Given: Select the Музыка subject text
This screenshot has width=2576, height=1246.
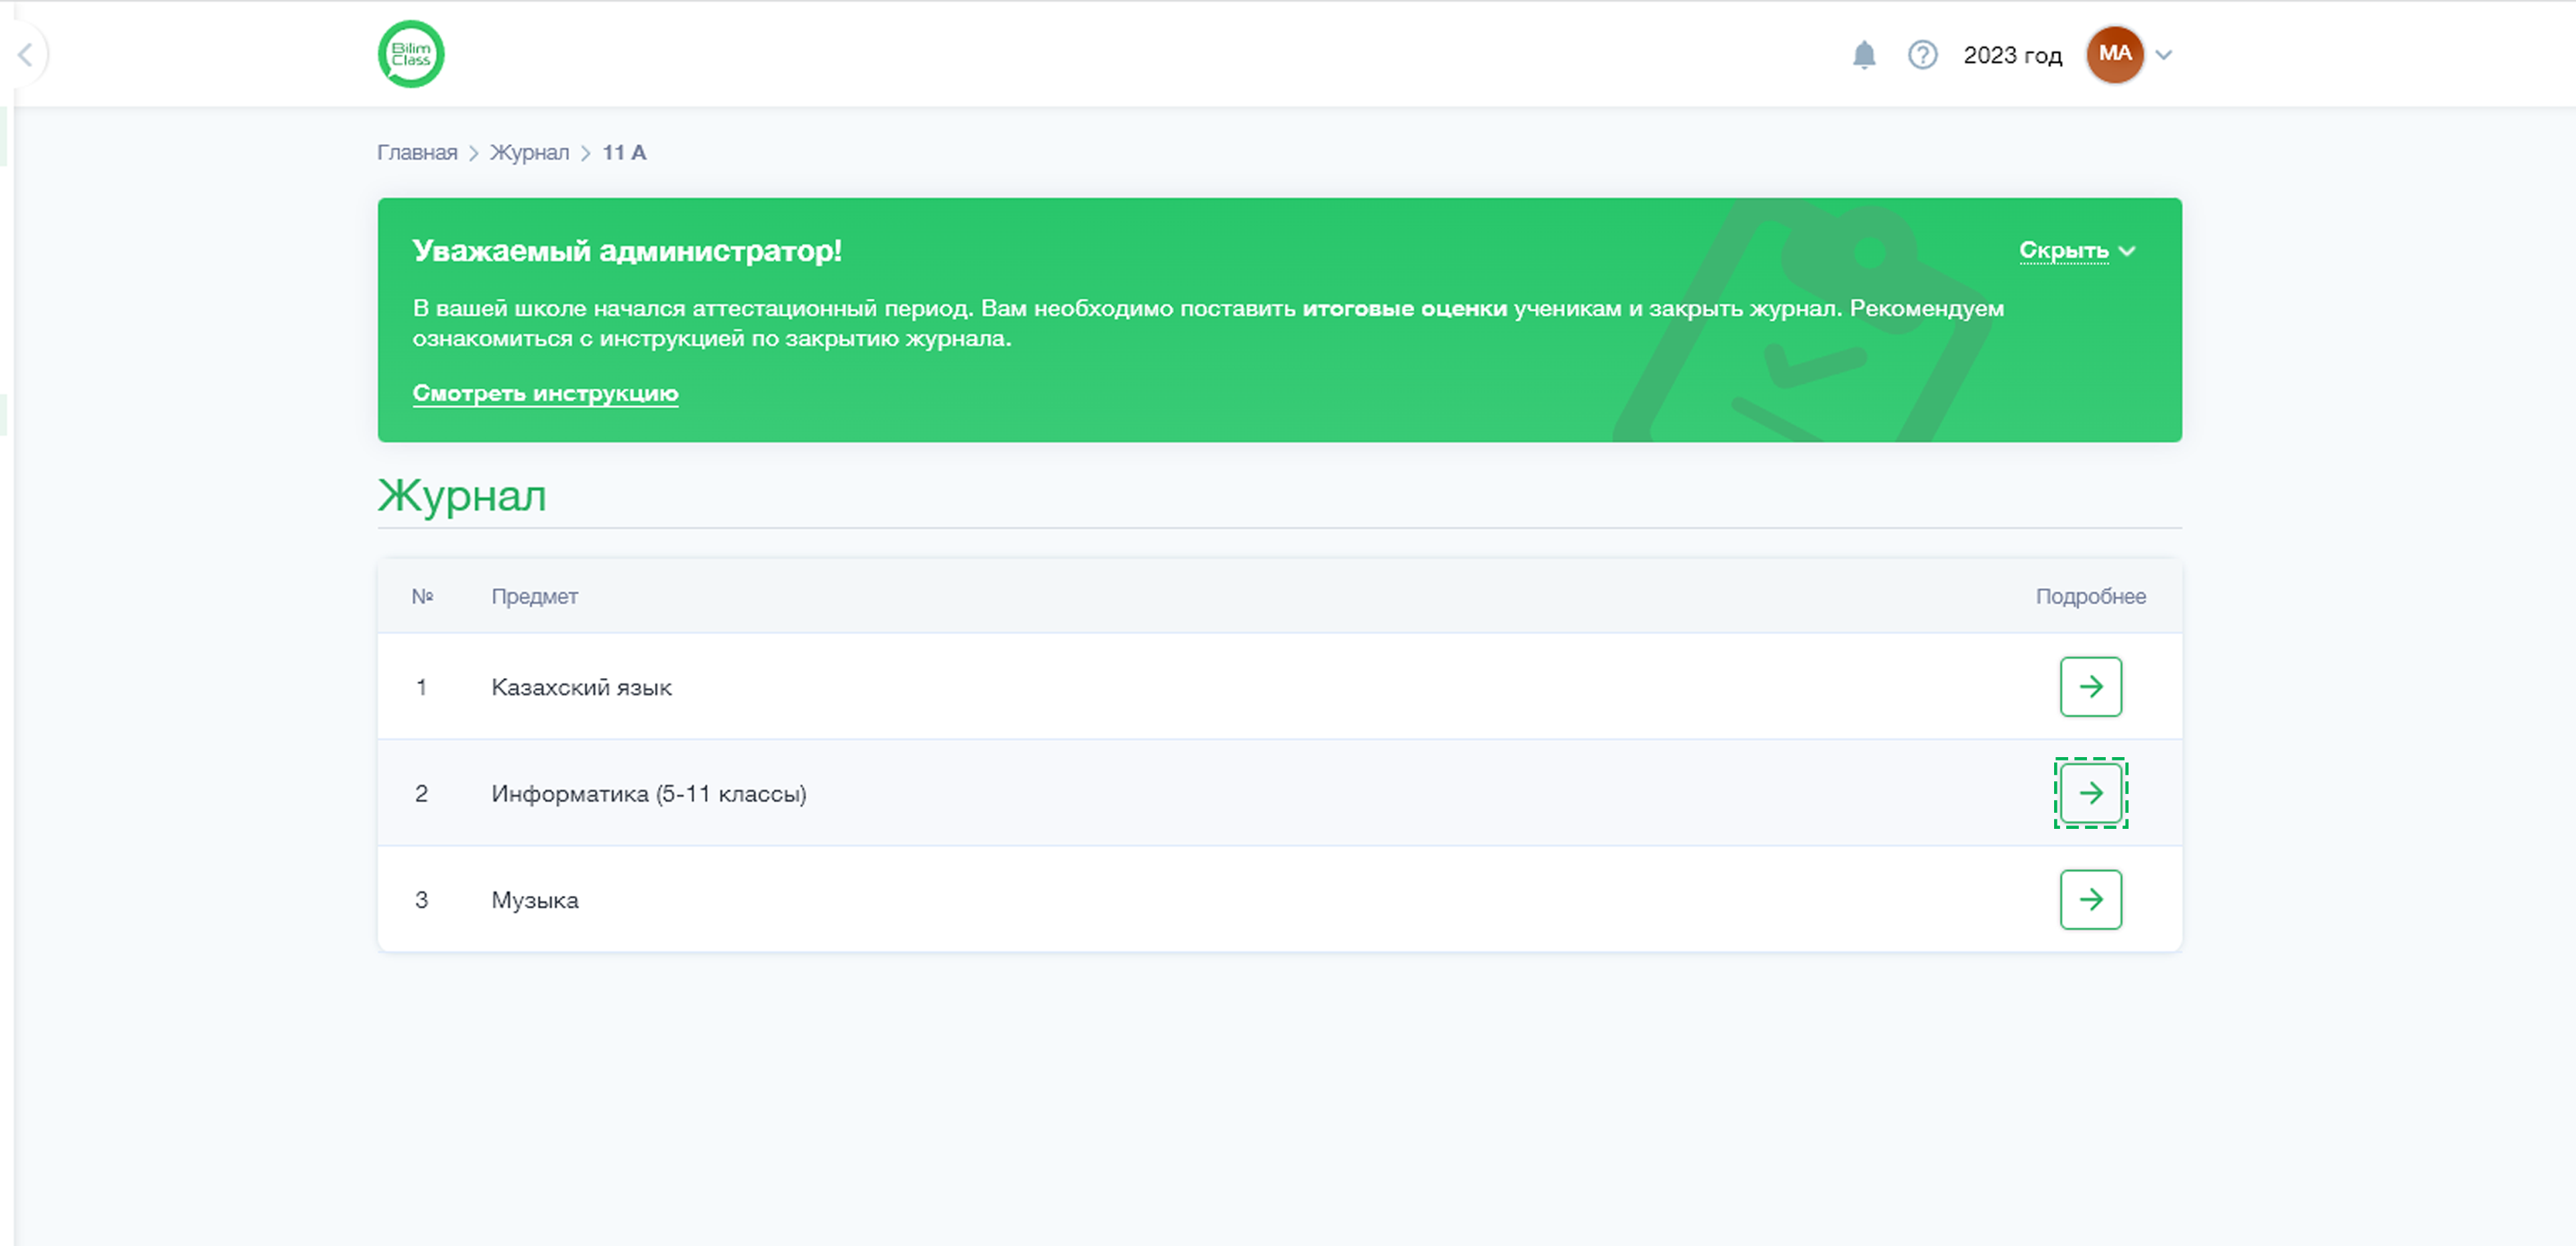Looking at the screenshot, I should tap(534, 900).
